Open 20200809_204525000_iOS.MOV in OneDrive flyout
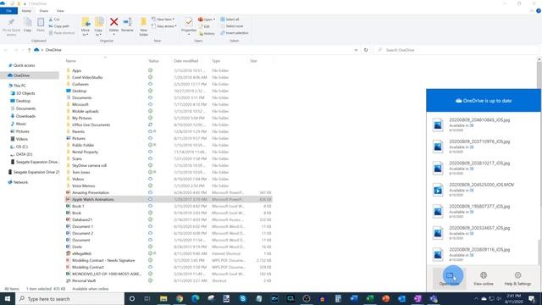The height and width of the screenshot is (305, 542). [x=483, y=190]
